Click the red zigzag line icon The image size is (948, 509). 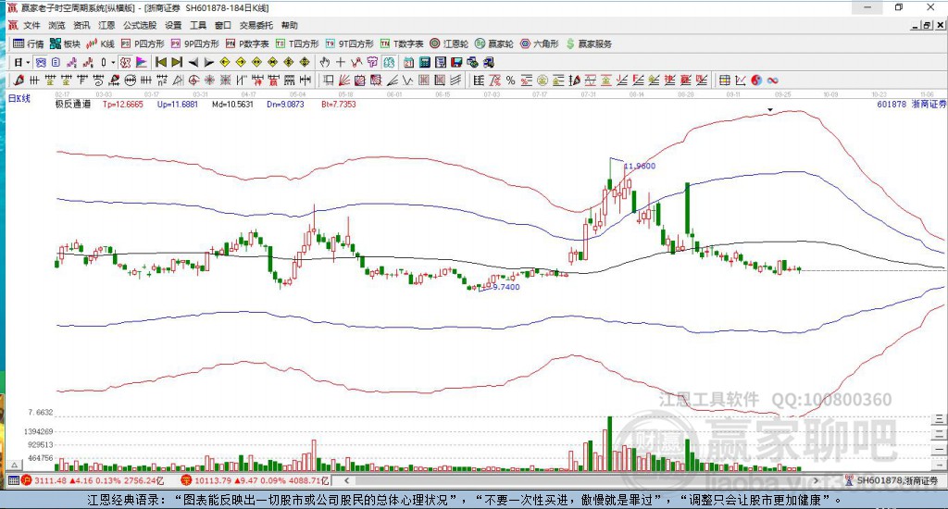(x=88, y=62)
